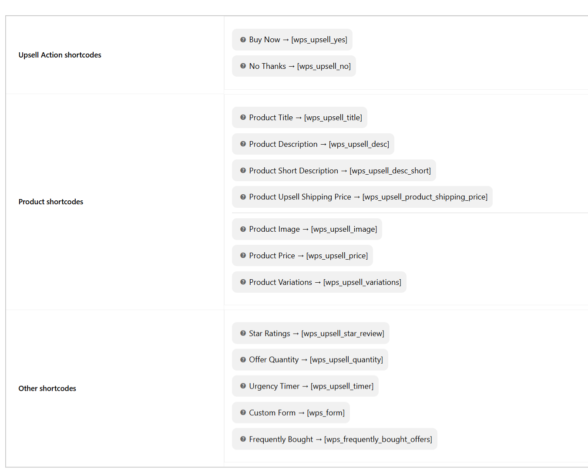This screenshot has height=470, width=588.
Task: Select the [wps_upsell_yes] shortcode text
Action: click(x=319, y=40)
